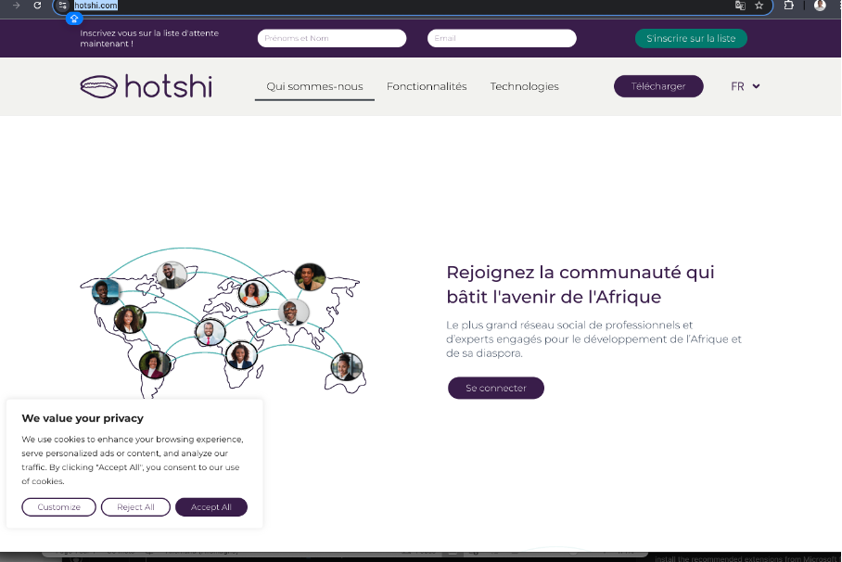
Task: Click the blue extension badge near the address bar
Action: click(72, 19)
